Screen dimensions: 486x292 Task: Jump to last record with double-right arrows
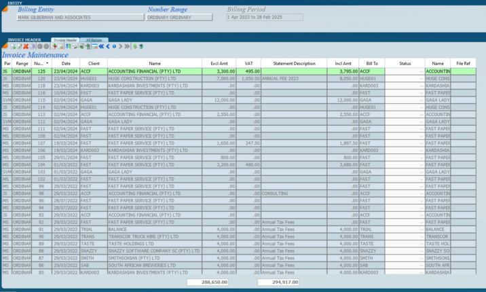(x=127, y=46)
